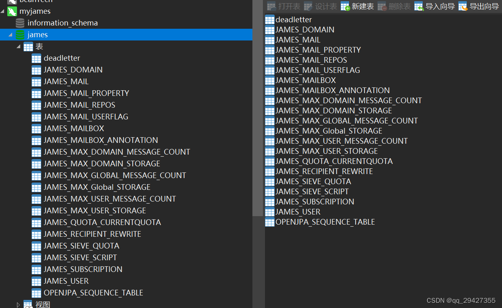Select JAMES_MAX_USER_MESSAGE_COUNT in tree
The width and height of the screenshot is (502, 308).
point(110,199)
